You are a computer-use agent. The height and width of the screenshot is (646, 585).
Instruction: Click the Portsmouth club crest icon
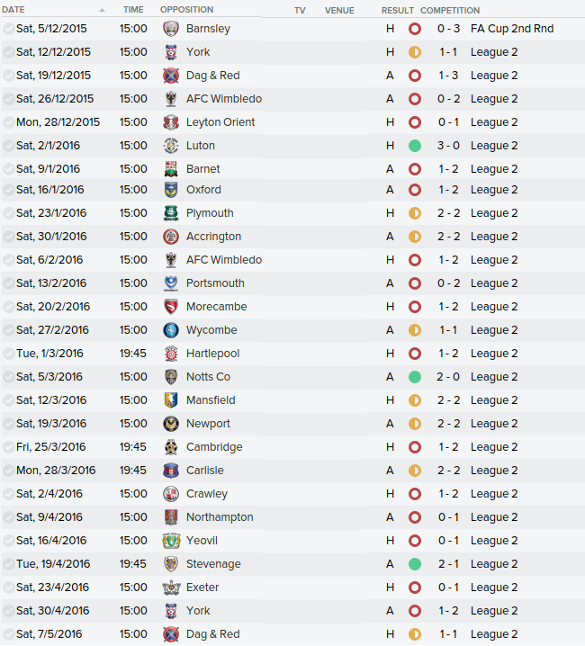tap(171, 283)
